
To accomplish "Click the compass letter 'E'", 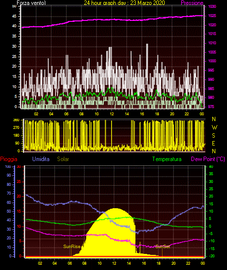I will (x=214, y=143).
